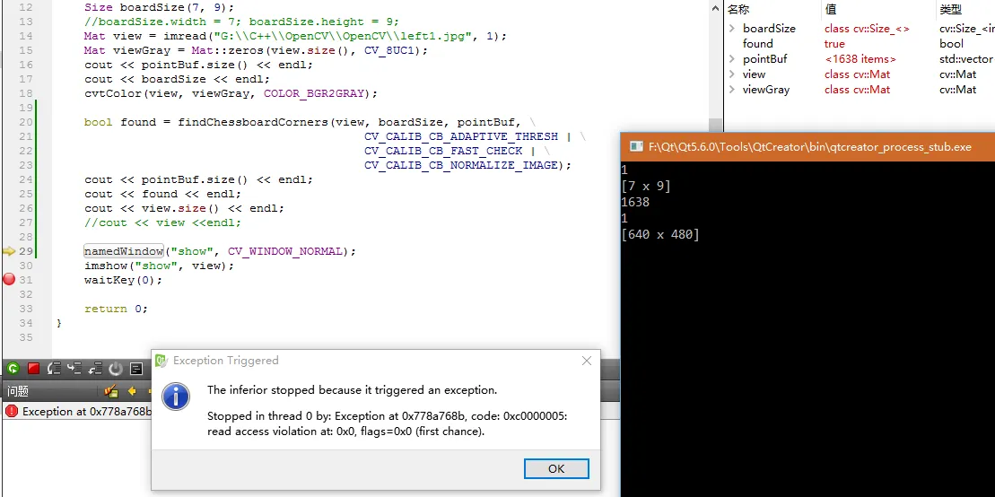Click the console title bar qtcreator_process_stub.exe
The image size is (995, 497).
click(x=808, y=146)
